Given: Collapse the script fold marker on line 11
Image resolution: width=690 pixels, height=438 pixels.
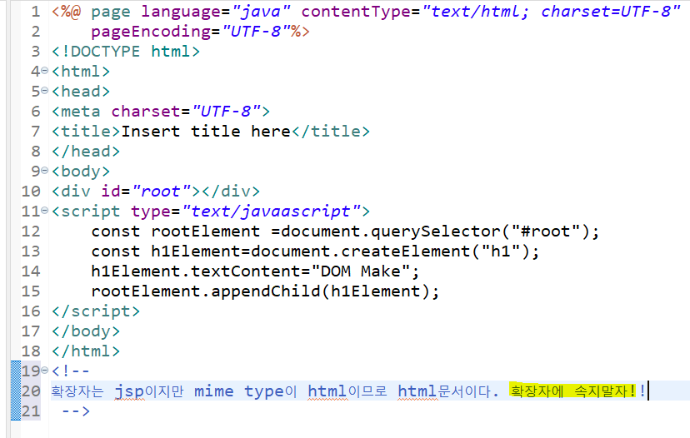Looking at the screenshot, I should tap(45, 211).
